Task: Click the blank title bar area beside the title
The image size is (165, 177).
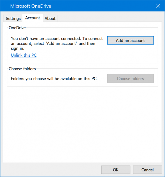Action: point(101,6)
